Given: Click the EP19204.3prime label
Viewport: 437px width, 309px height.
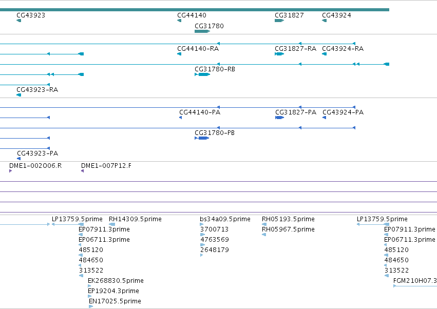Looking at the screenshot, I should coord(113,291).
